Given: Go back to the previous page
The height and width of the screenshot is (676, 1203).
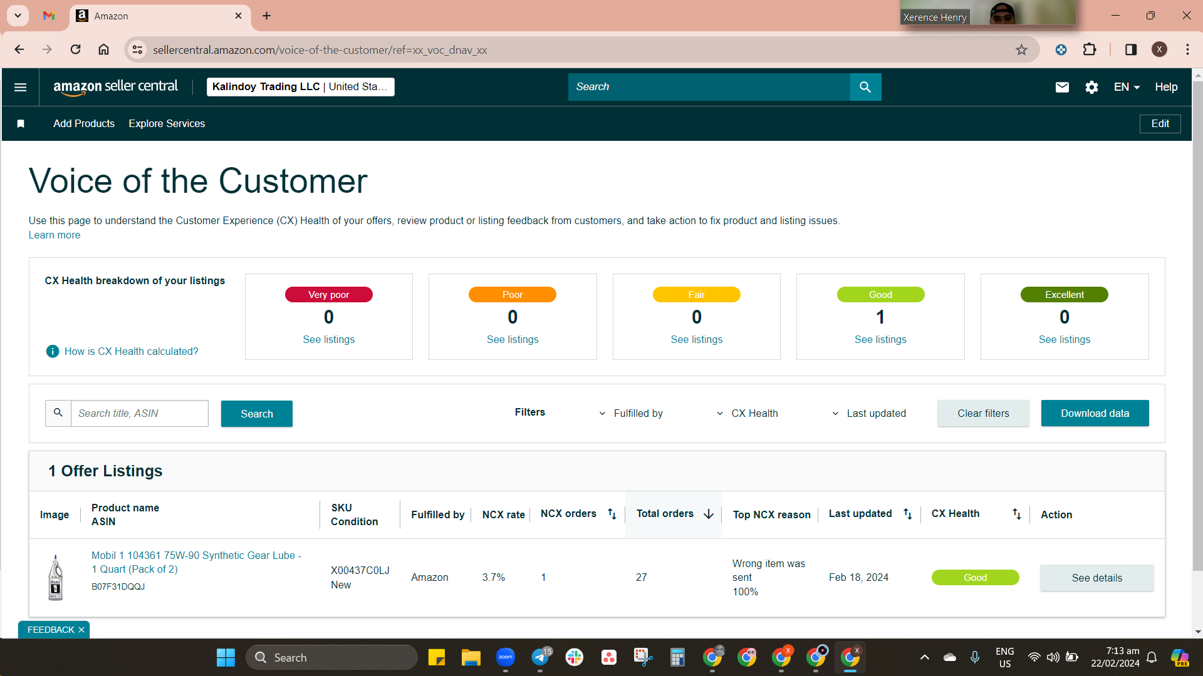Looking at the screenshot, I should tap(19, 49).
